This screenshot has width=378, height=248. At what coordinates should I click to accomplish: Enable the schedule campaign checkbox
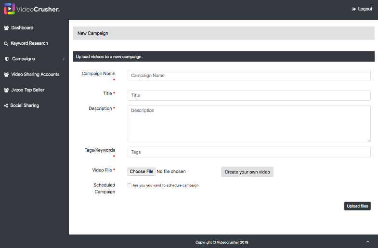[130, 185]
